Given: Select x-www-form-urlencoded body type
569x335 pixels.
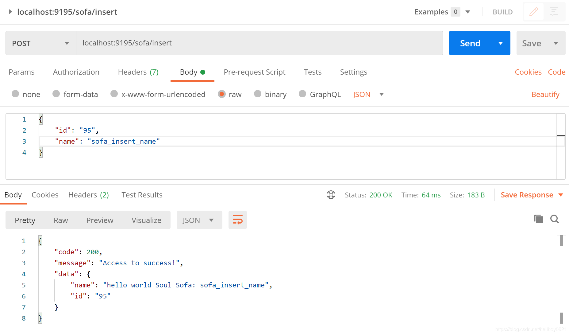Looking at the screenshot, I should (x=114, y=94).
